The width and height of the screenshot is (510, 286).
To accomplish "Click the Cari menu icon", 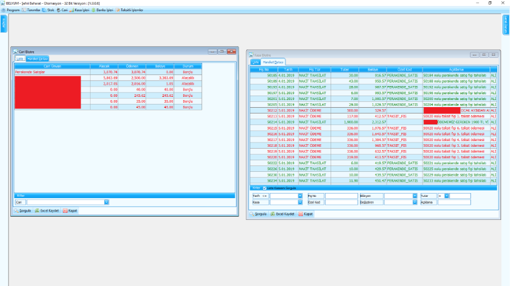I will click(x=59, y=10).
